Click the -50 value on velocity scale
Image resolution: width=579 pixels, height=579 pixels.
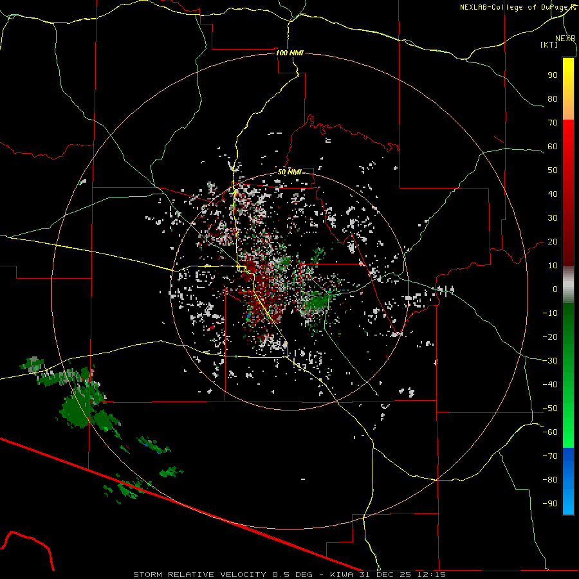click(x=550, y=409)
